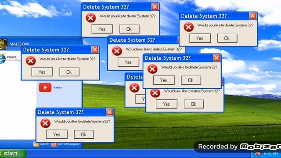Close the frontmost center Delete System 32 dialog
The image size is (281, 158).
[x=216, y=58]
